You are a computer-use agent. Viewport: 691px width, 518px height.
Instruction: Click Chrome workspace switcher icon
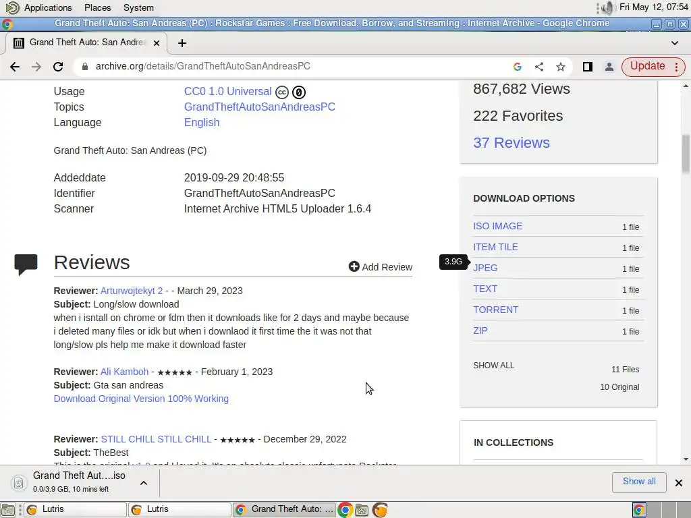pos(639,510)
